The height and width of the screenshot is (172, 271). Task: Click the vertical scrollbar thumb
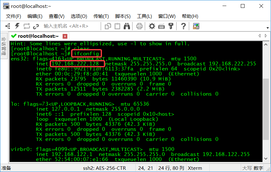[266, 109]
